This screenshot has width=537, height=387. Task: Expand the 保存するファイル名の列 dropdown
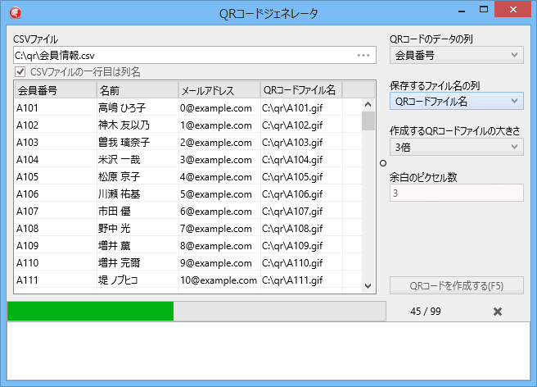tap(456, 101)
